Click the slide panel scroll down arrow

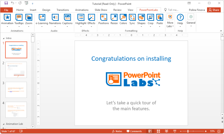coord(33,127)
